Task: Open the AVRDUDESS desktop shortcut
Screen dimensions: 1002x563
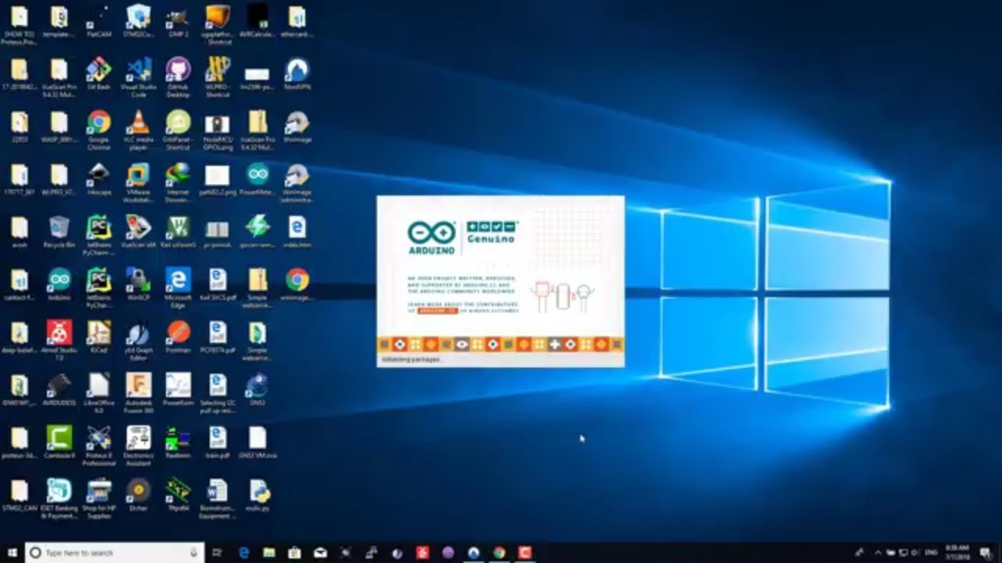Action: pos(59,391)
